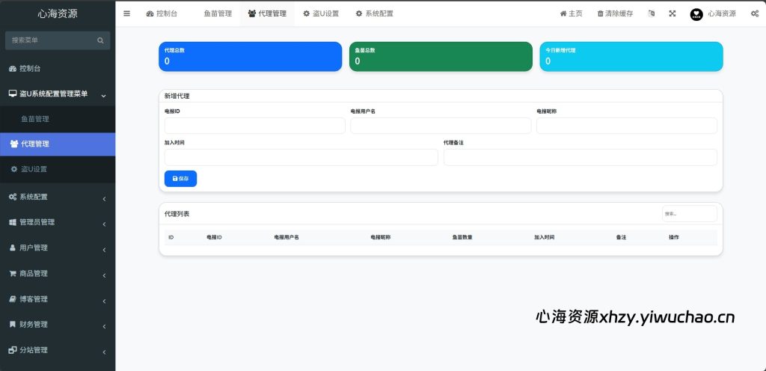Viewport: 766px width, 371px height.
Task: Click the 保存 save button
Action: point(181,179)
